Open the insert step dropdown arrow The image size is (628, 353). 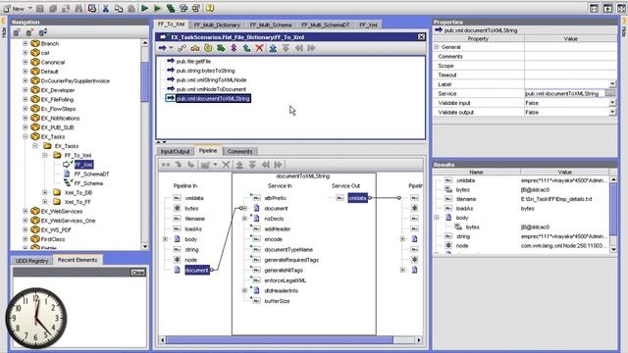[x=171, y=48]
